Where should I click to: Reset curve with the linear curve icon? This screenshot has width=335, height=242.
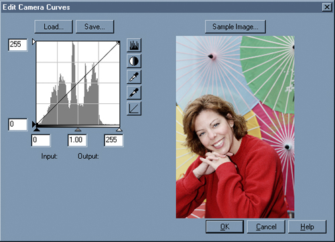(134, 109)
